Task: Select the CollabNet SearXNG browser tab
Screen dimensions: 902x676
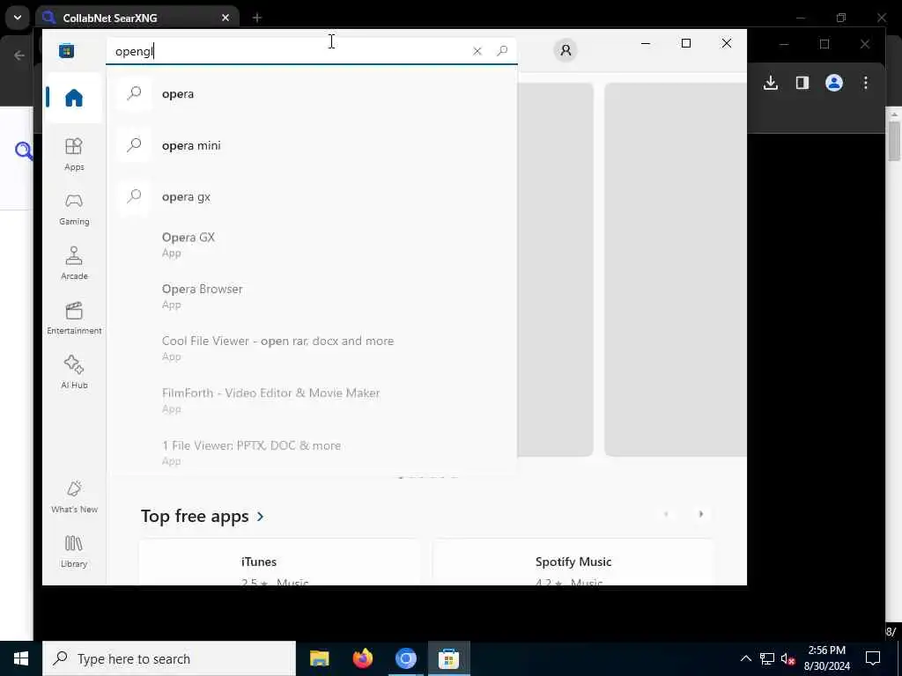Action: [137, 18]
